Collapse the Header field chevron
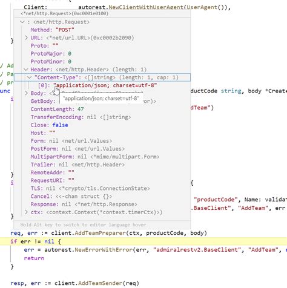 point(26,70)
